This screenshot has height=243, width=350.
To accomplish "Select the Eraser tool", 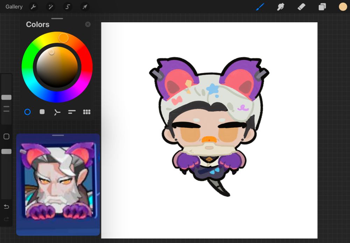I will (301, 7).
